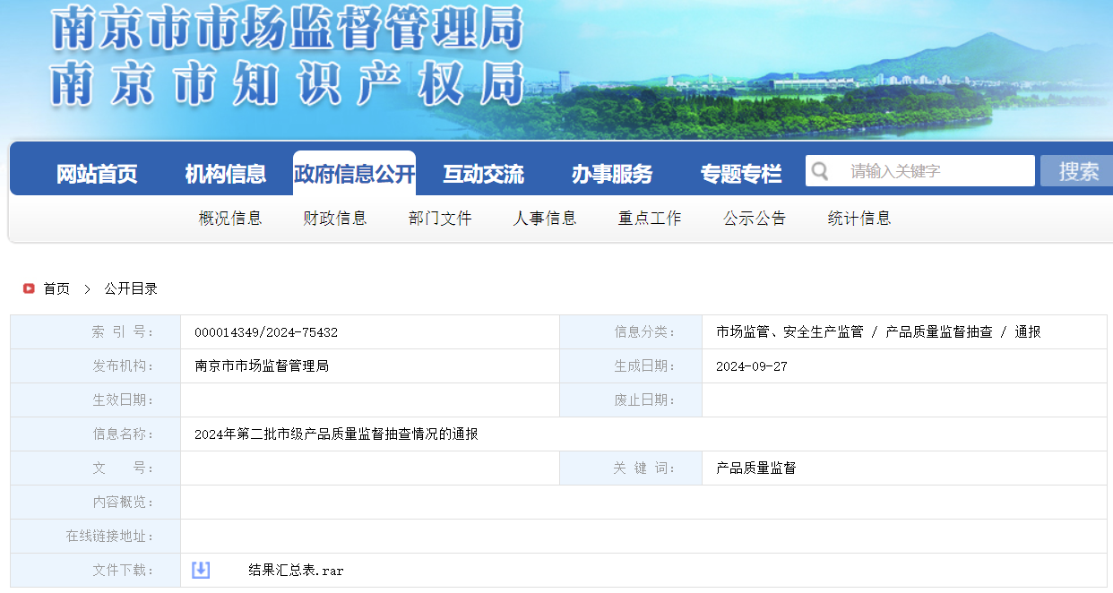Go to 概况信息 submenu link
Viewport: 1113px width, 593px height.
point(230,219)
